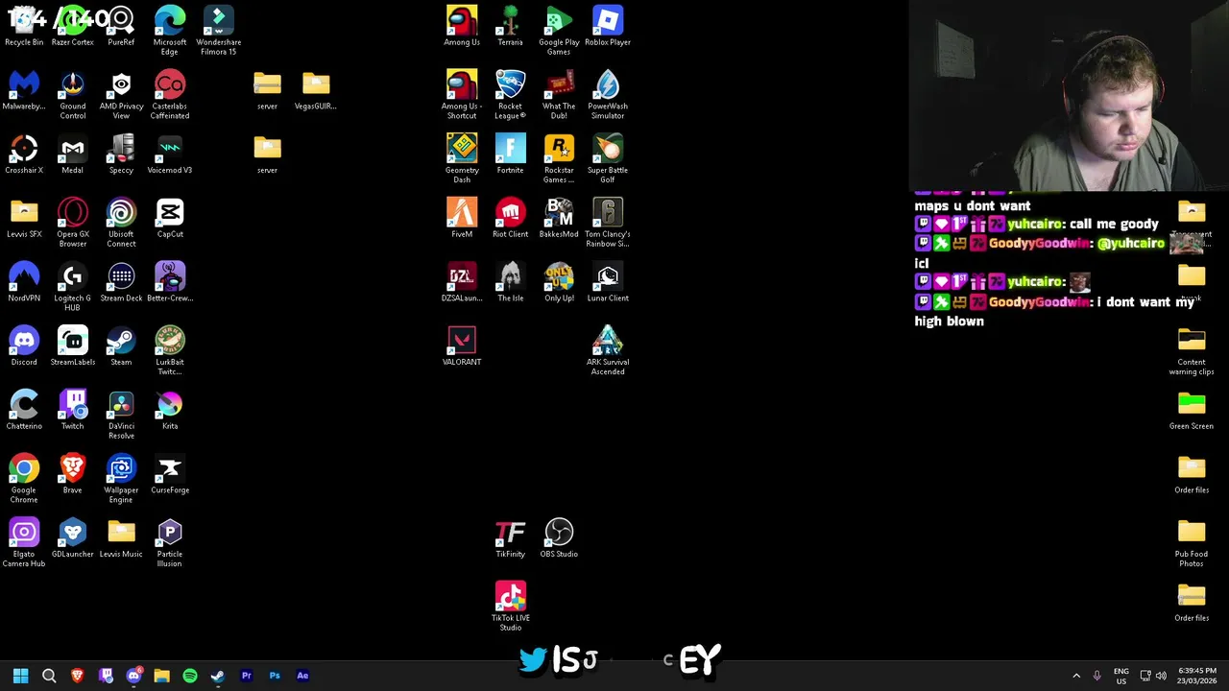Launch Riot Client
This screenshot has height=691, width=1229.
point(510,219)
